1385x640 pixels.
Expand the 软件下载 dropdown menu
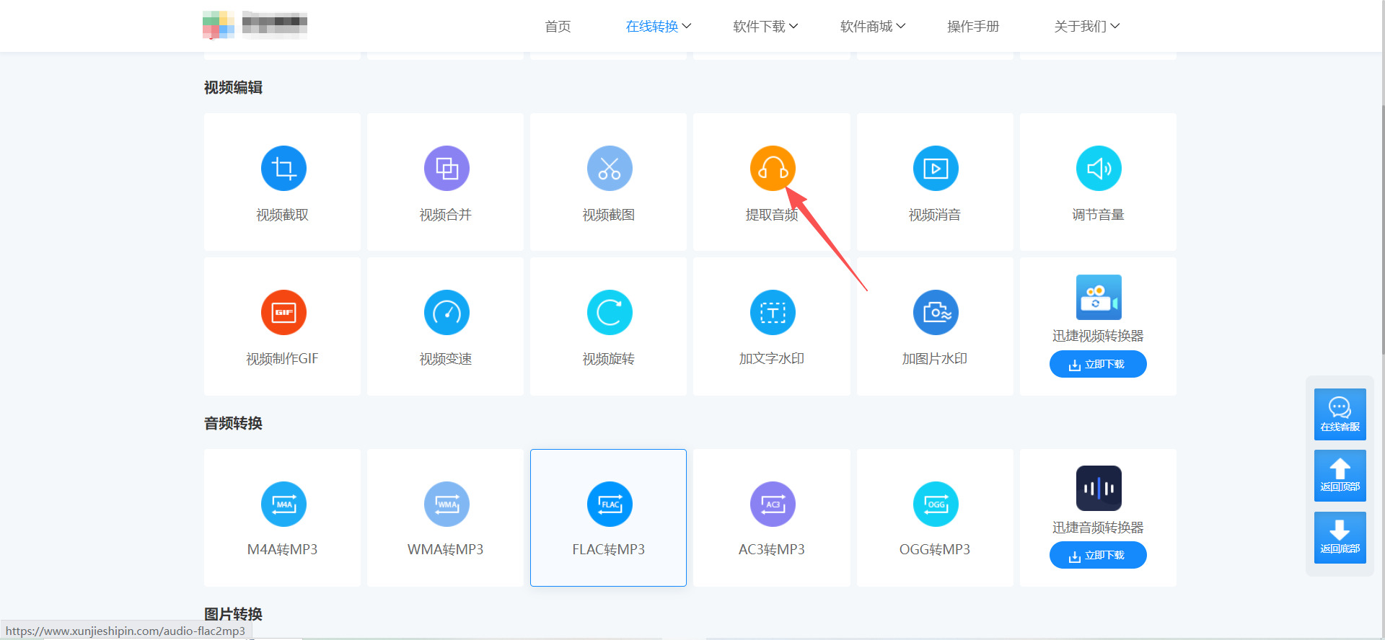point(765,27)
